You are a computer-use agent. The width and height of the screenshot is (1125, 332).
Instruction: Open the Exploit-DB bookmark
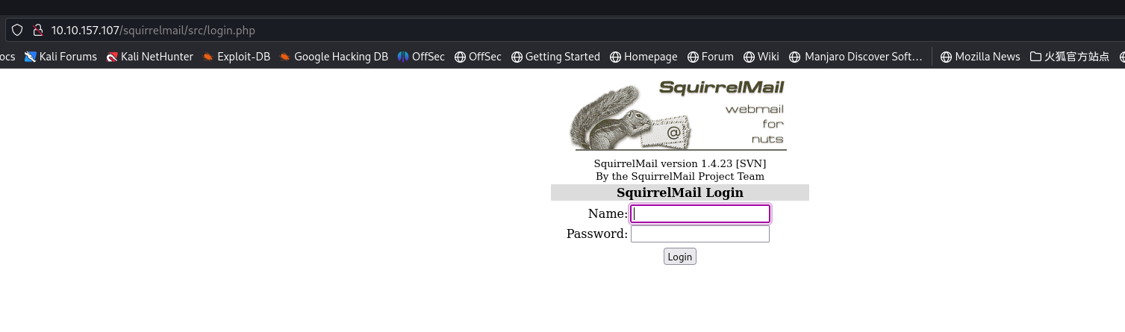pyautogui.click(x=236, y=57)
